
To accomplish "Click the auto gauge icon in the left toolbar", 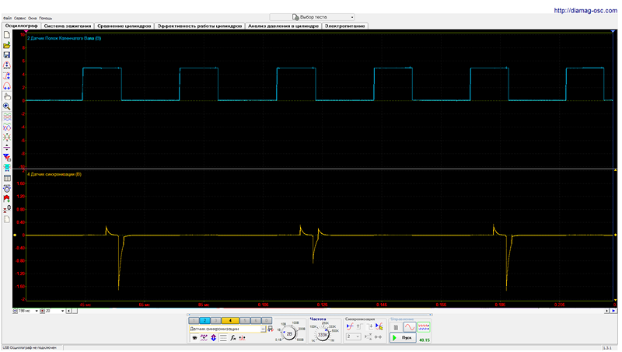I will (7, 189).
